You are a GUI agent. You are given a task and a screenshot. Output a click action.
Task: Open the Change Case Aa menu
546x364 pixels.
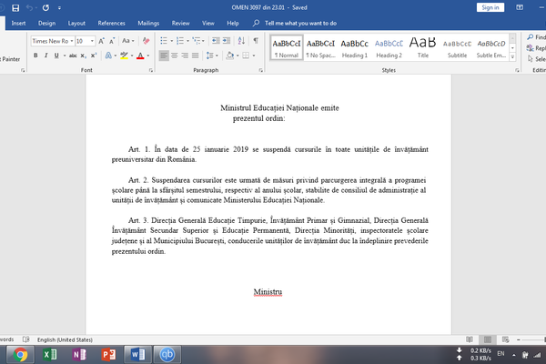point(127,41)
